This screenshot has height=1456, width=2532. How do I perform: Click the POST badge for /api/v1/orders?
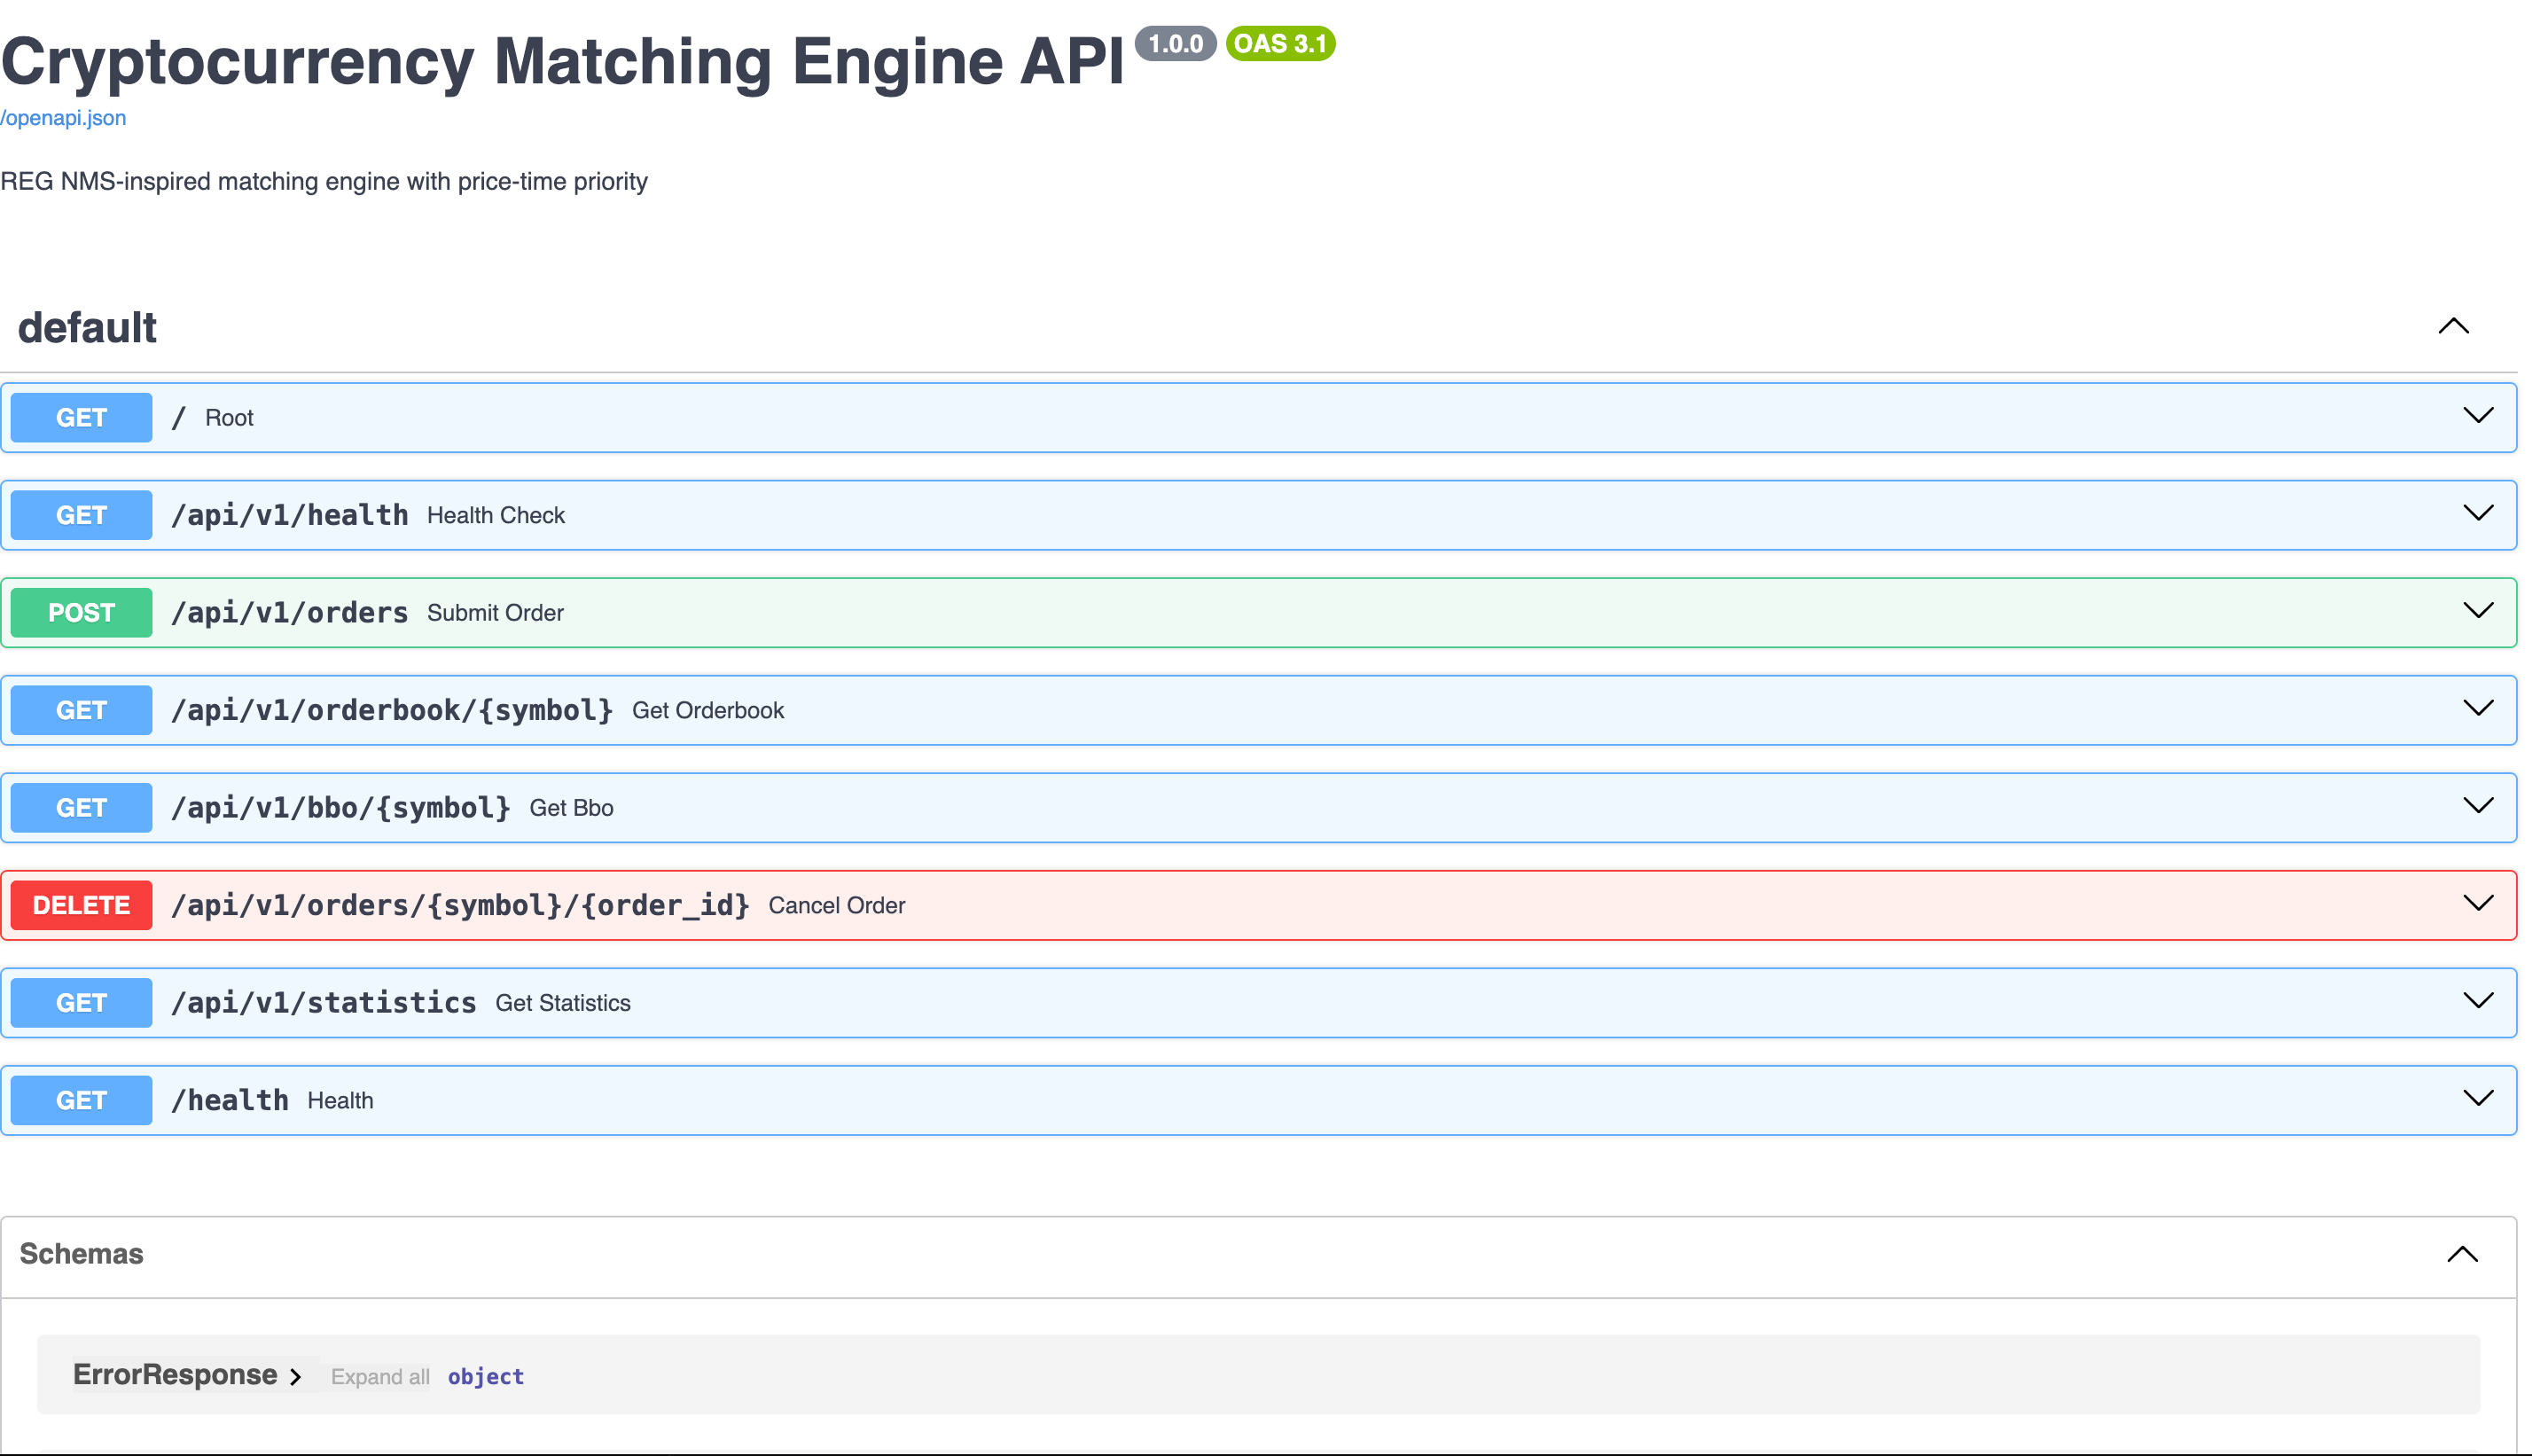pos(82,613)
